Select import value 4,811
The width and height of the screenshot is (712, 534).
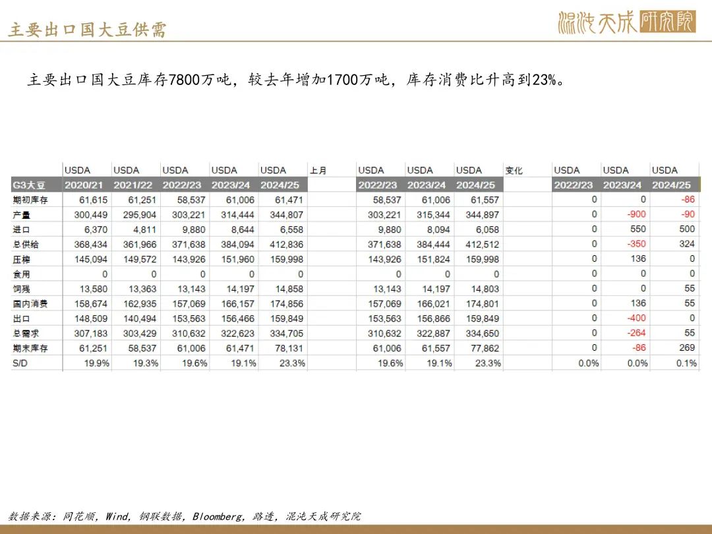pos(144,230)
